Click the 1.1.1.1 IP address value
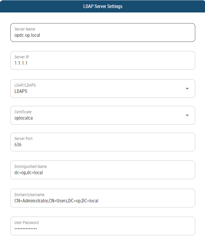The height and width of the screenshot is (238, 205). tap(21, 63)
